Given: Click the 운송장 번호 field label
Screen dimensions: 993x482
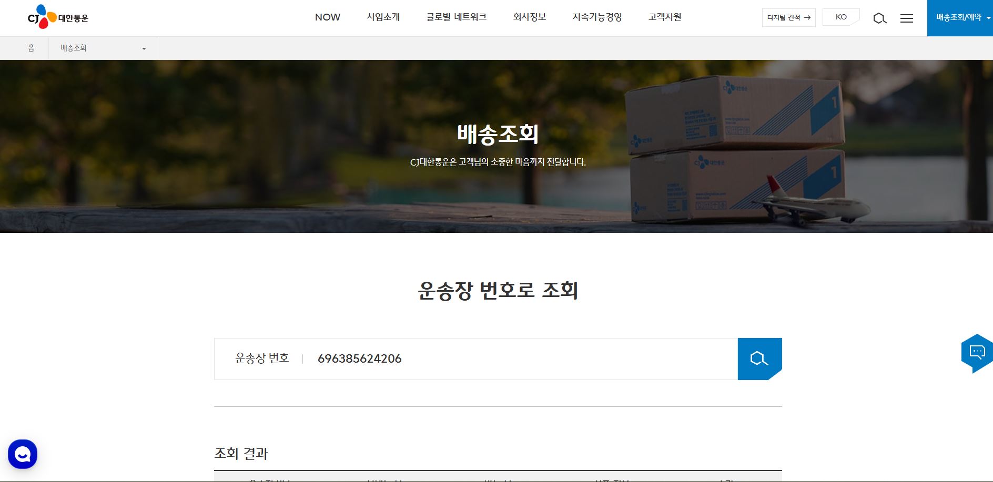Looking at the screenshot, I should [x=262, y=358].
